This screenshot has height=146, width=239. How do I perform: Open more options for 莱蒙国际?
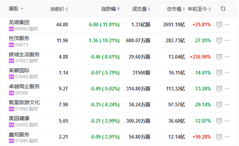tap(227, 73)
